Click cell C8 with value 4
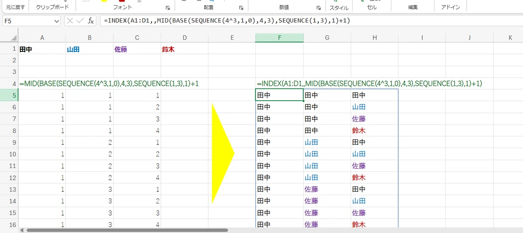 pos(137,130)
